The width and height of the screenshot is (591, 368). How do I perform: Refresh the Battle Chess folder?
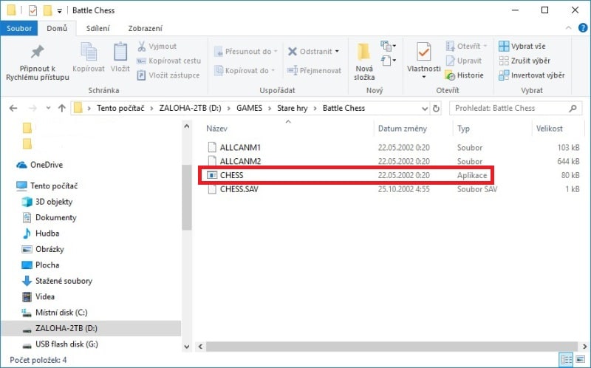pos(436,109)
